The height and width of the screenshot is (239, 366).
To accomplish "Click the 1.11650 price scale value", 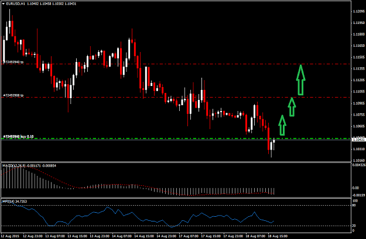I will (x=359, y=46).
